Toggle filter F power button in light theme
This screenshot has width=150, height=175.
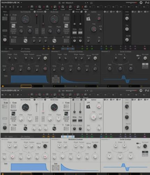click(x=86, y=100)
